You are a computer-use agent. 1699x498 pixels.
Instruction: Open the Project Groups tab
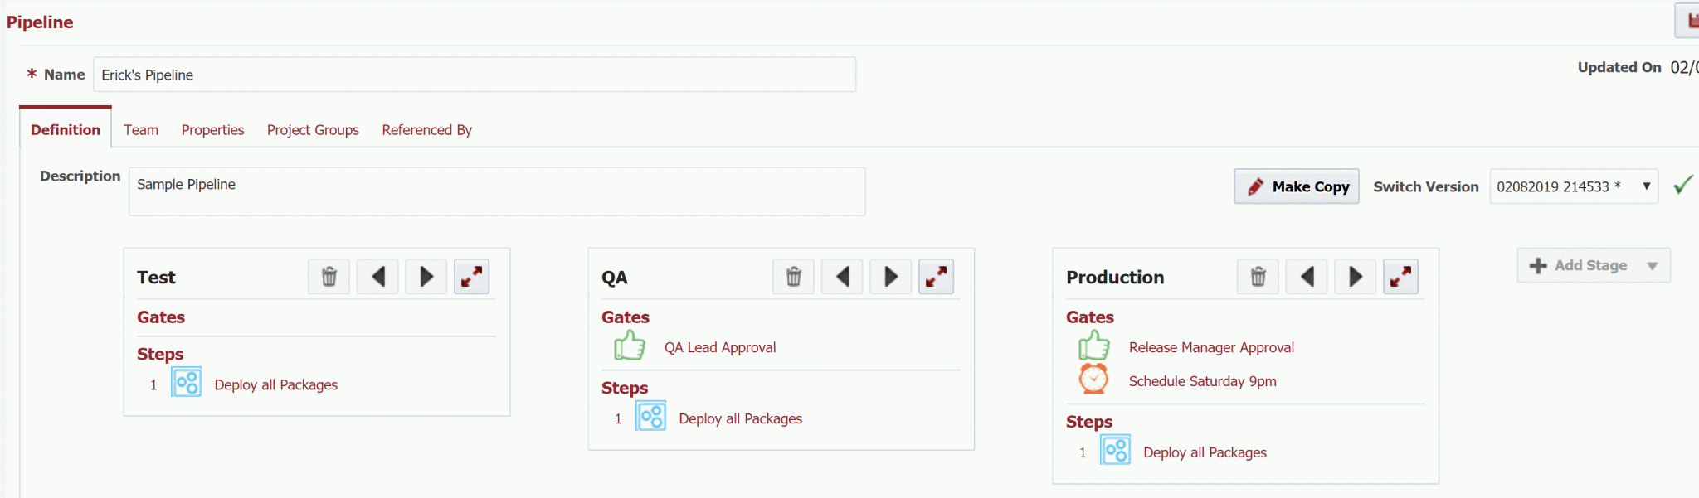point(313,130)
